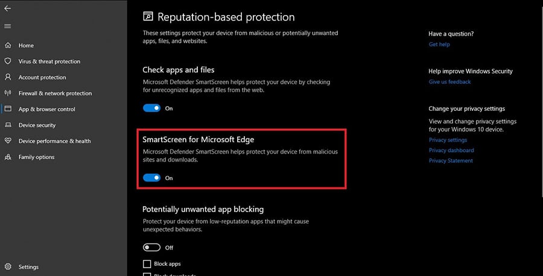Viewport: 543px width, 276px height.
Task: Click the Home house icon
Action: (8, 45)
